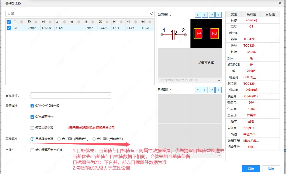Click the 过滤 filter input field
Image resolution: width=286 pixels, height=174 pixels.
point(77,14)
